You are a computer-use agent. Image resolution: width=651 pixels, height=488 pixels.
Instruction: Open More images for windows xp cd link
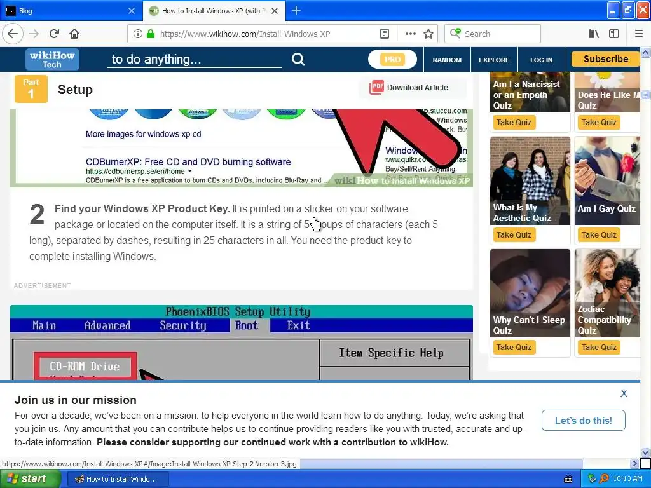[143, 134]
